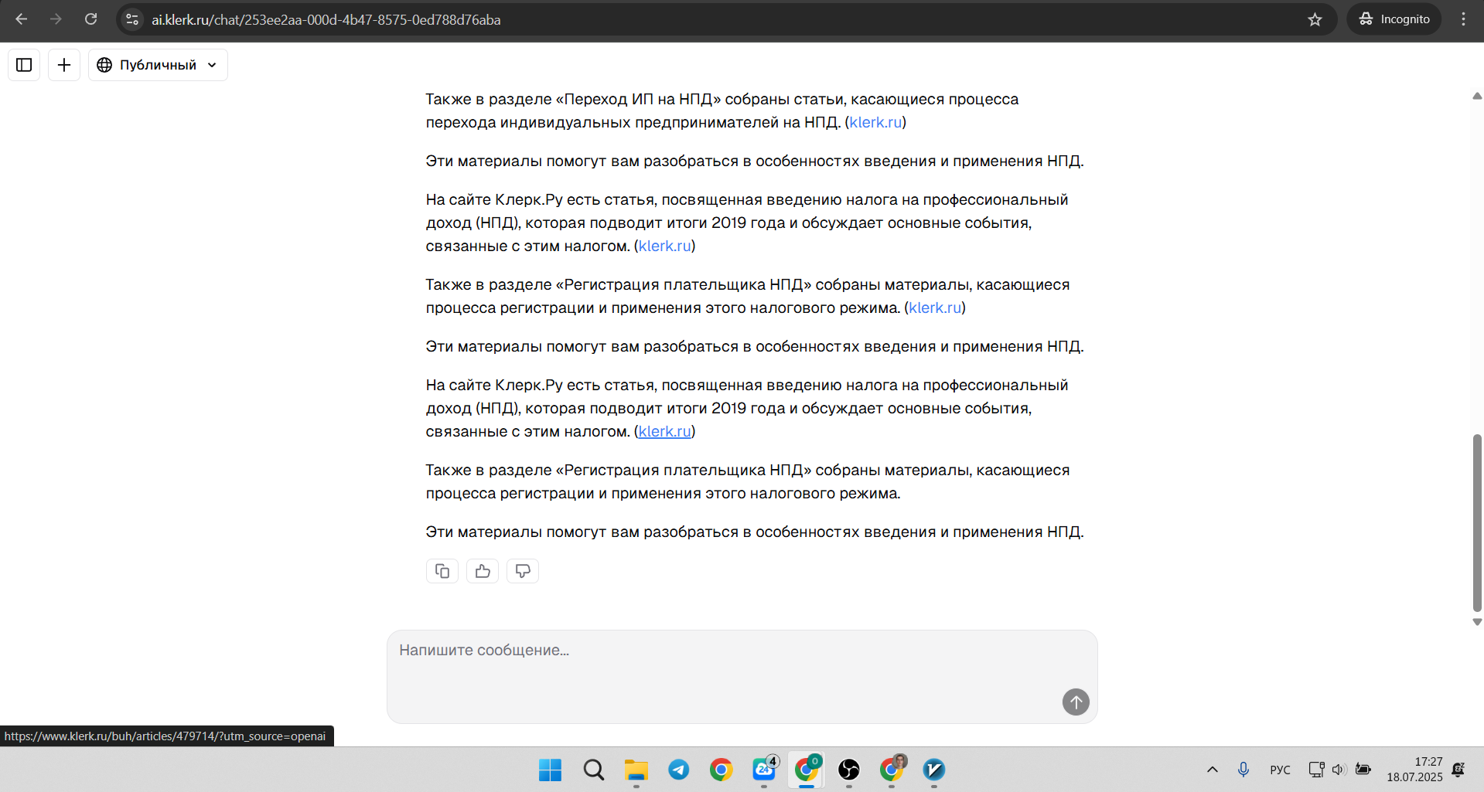
Task: Open a new chat with the plus icon
Action: tap(64, 65)
